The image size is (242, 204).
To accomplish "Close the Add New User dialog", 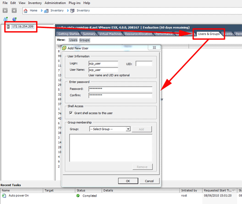I will coord(154,47).
